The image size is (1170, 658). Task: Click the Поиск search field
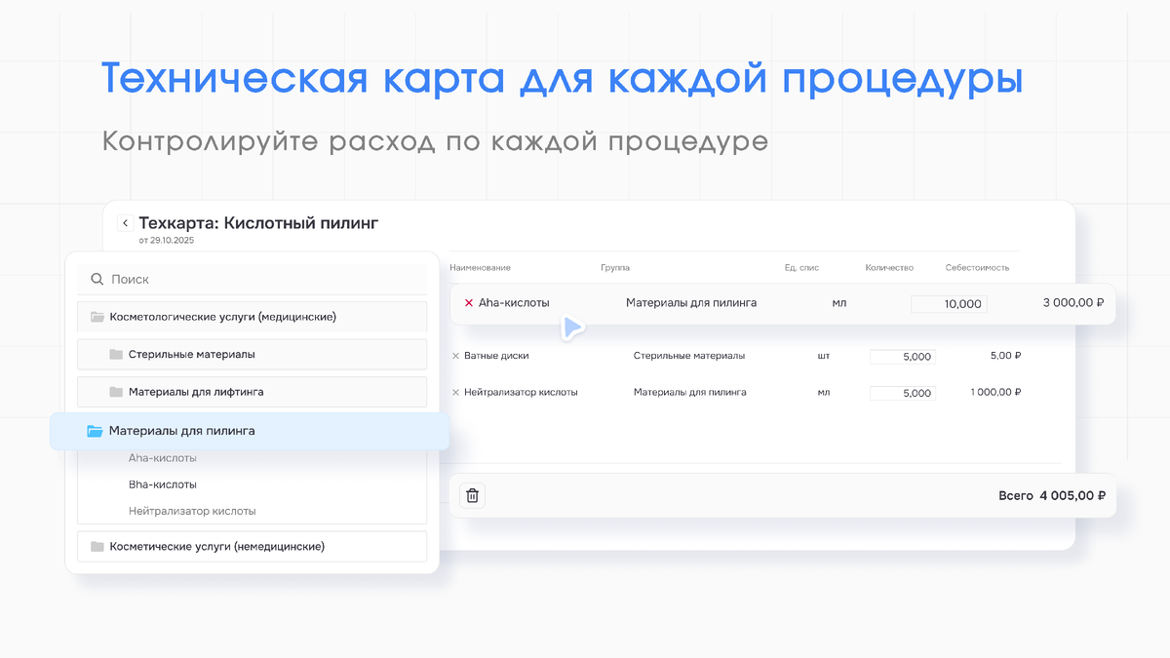(x=253, y=279)
